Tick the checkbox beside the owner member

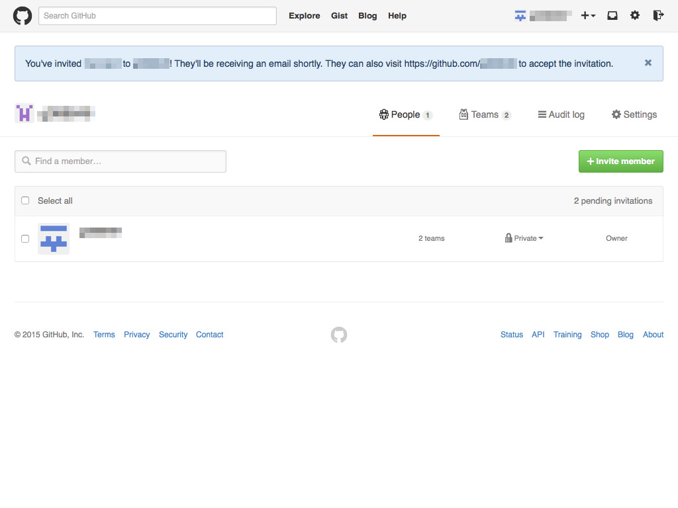click(25, 239)
